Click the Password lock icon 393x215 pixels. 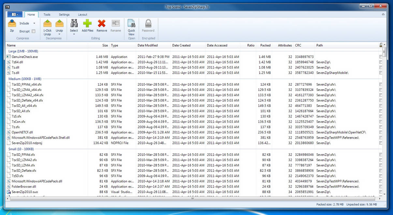[x=148, y=23]
